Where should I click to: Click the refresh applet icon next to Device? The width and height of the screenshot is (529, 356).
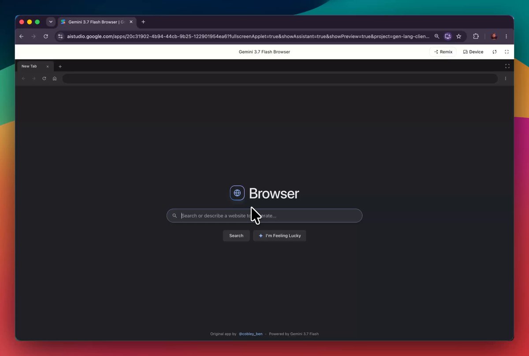click(495, 52)
